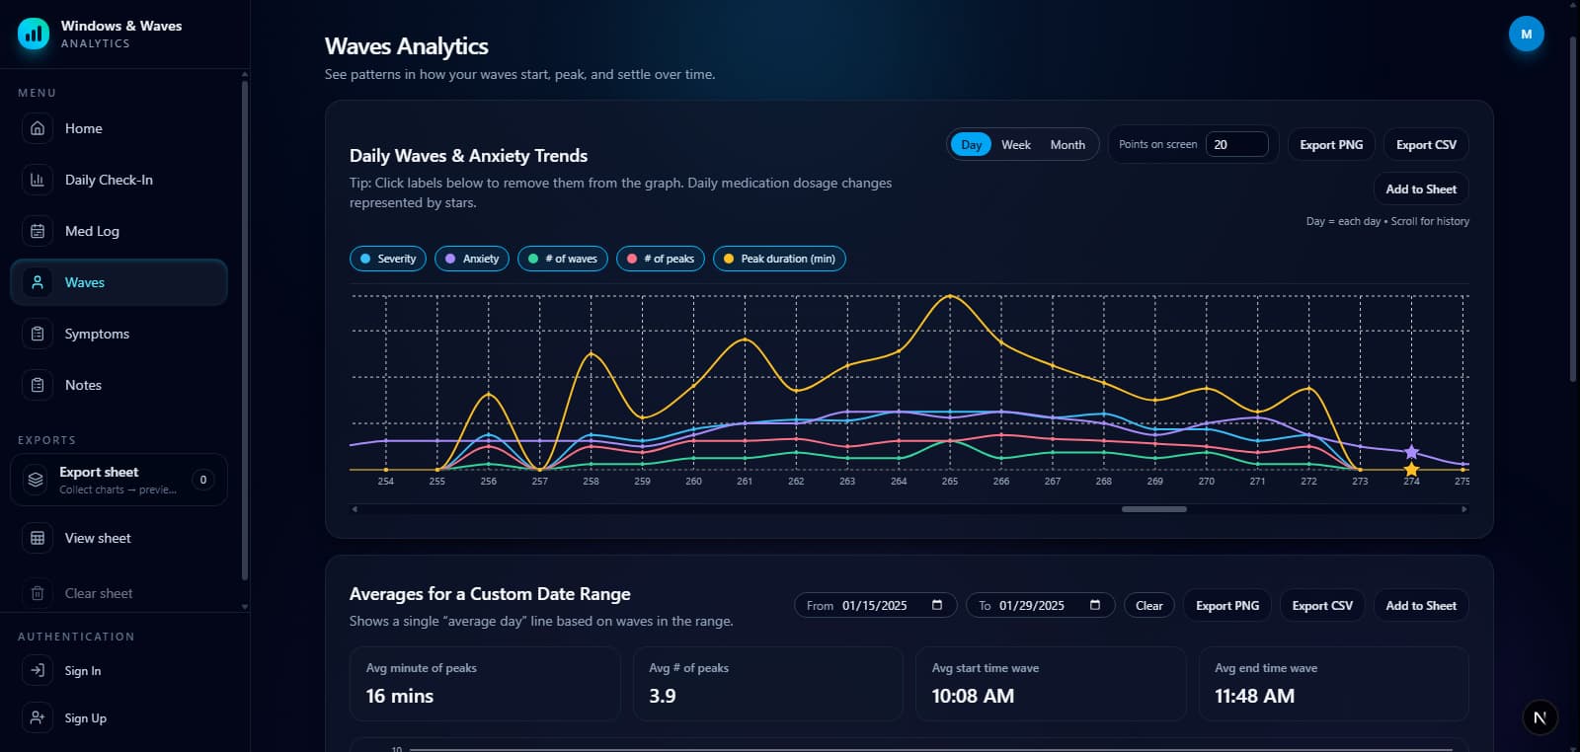Viewport: 1580px width, 752px height.
Task: Click the purple star dosage marker
Action: pyautogui.click(x=1411, y=452)
